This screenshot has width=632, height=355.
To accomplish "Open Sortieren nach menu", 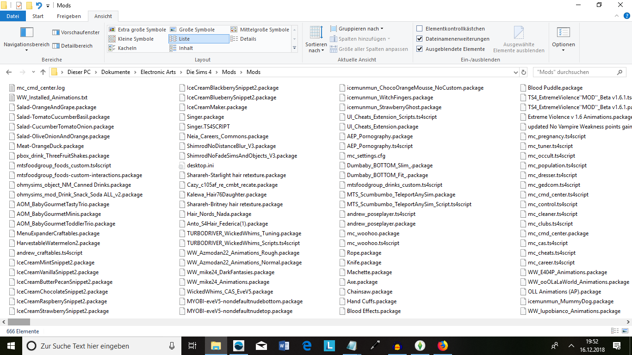I will click(x=316, y=39).
